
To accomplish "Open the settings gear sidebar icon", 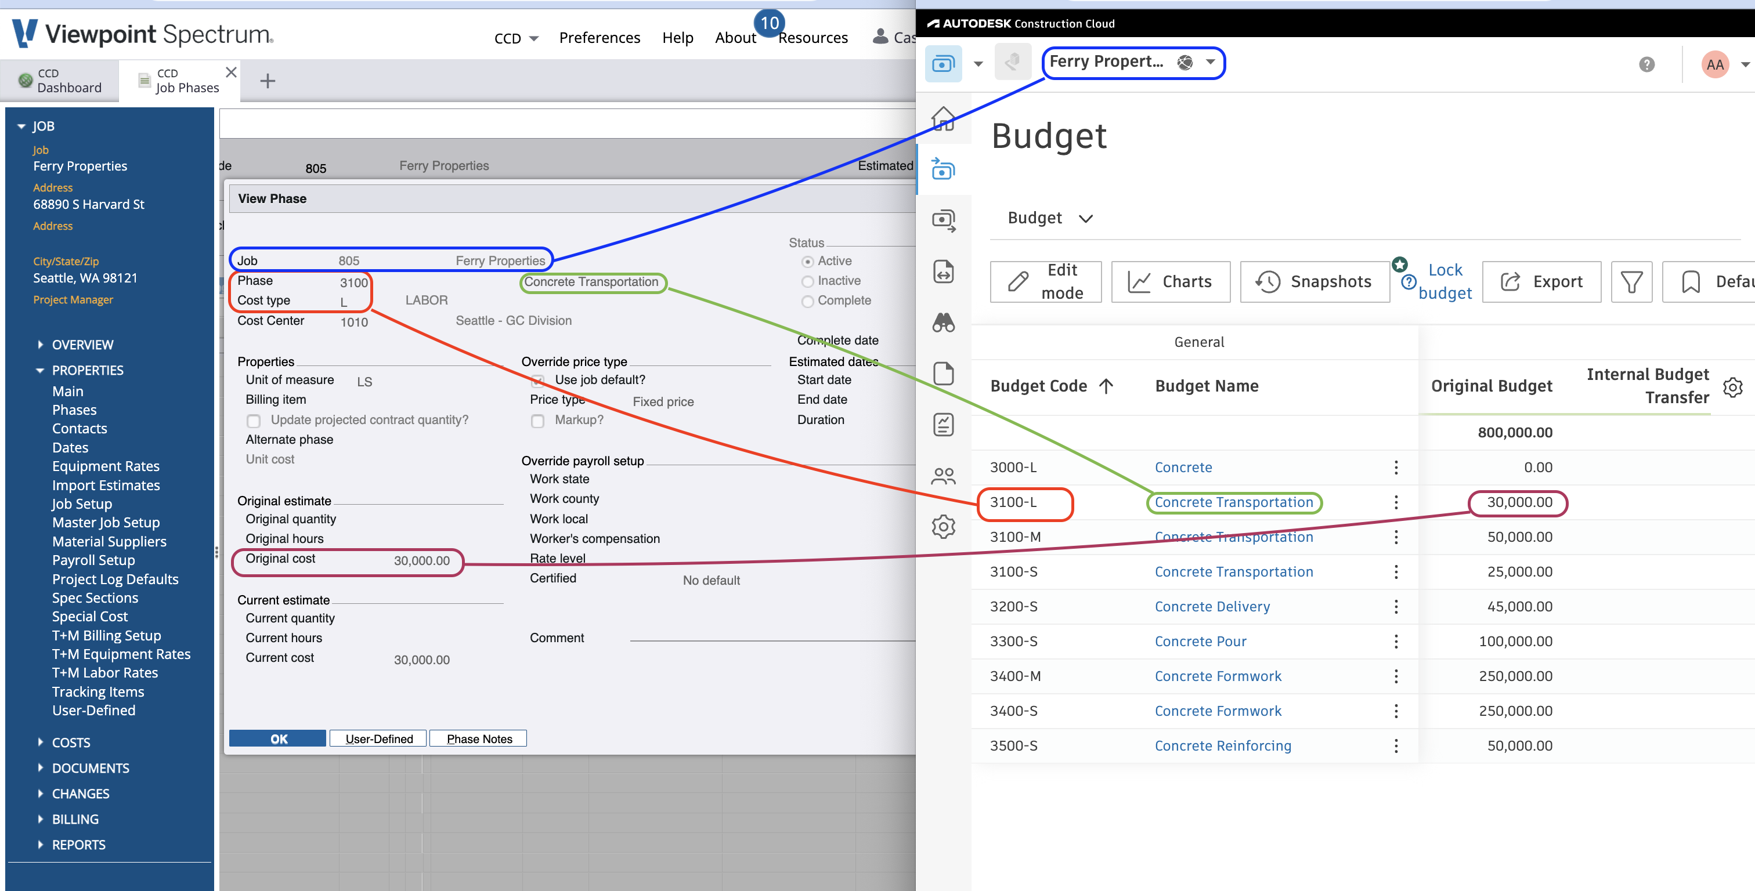I will point(943,526).
